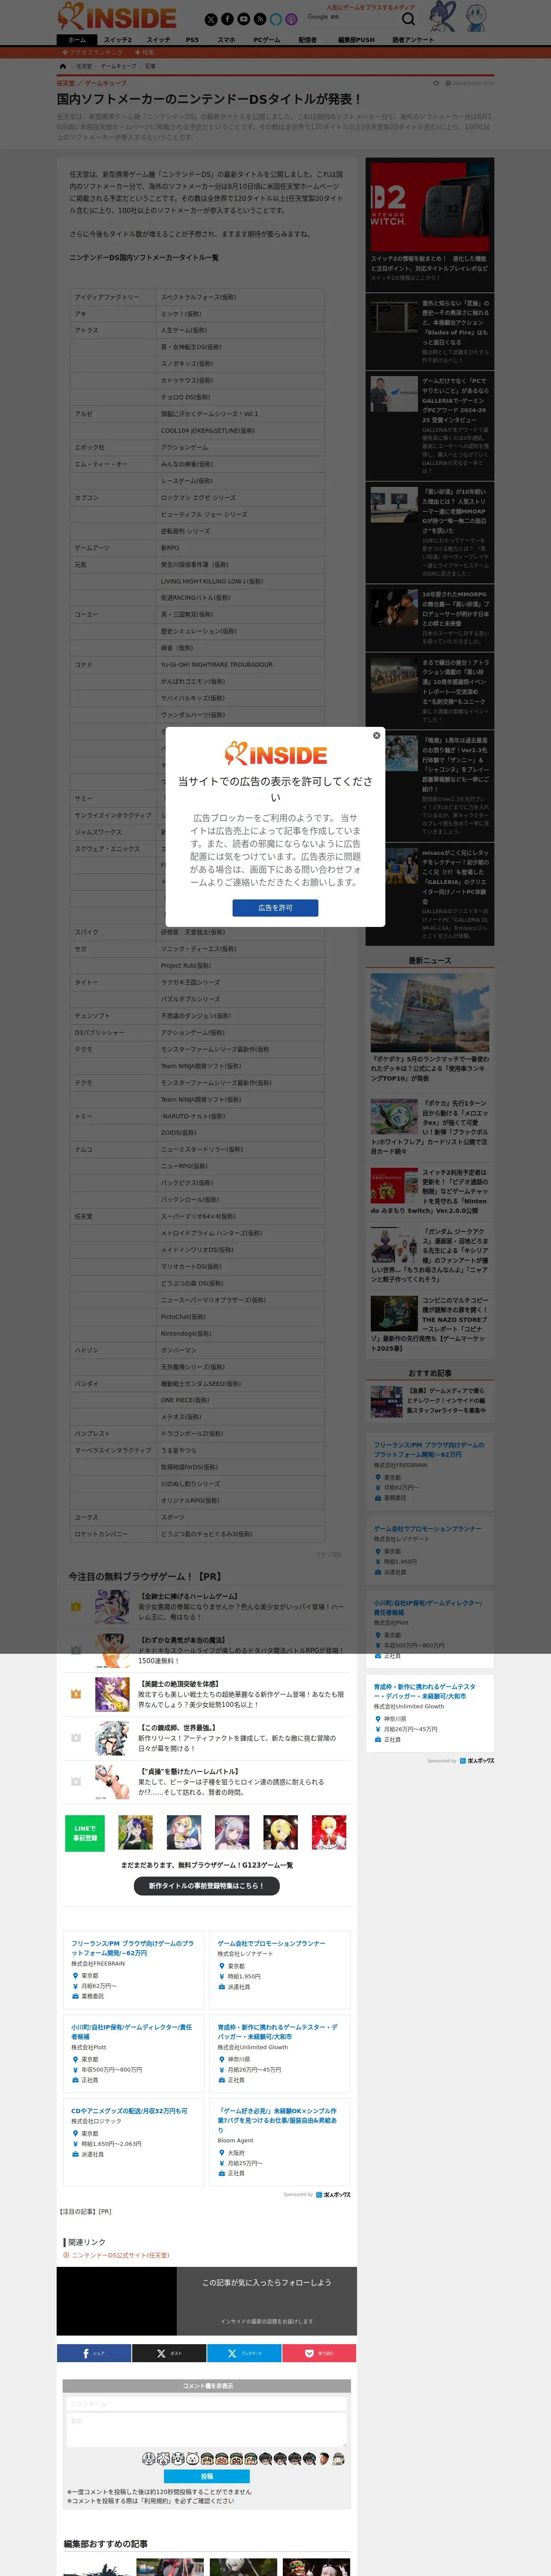Click 'マリオカートDS(仮称)' table cell

(240, 1266)
